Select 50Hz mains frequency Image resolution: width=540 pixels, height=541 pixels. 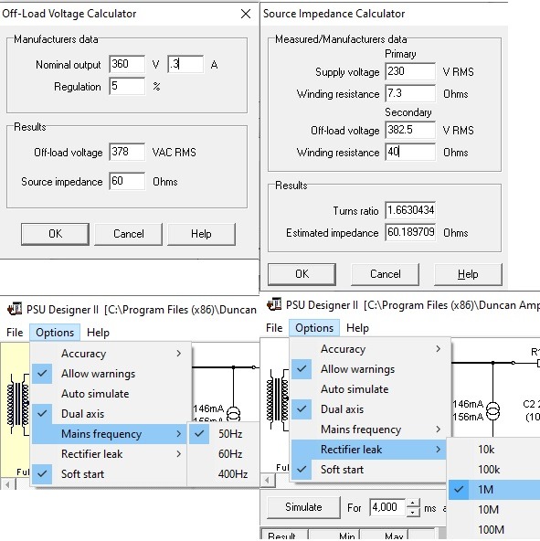[x=224, y=434]
